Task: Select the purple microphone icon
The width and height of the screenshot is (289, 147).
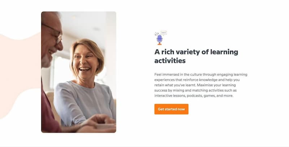Action: click(x=159, y=39)
